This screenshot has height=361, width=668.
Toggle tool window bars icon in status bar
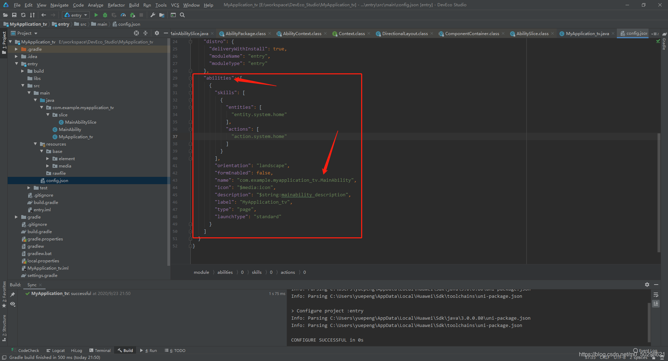click(x=4, y=358)
